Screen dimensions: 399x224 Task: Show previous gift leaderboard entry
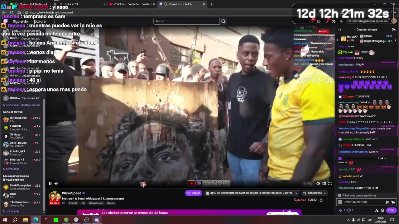point(337,40)
